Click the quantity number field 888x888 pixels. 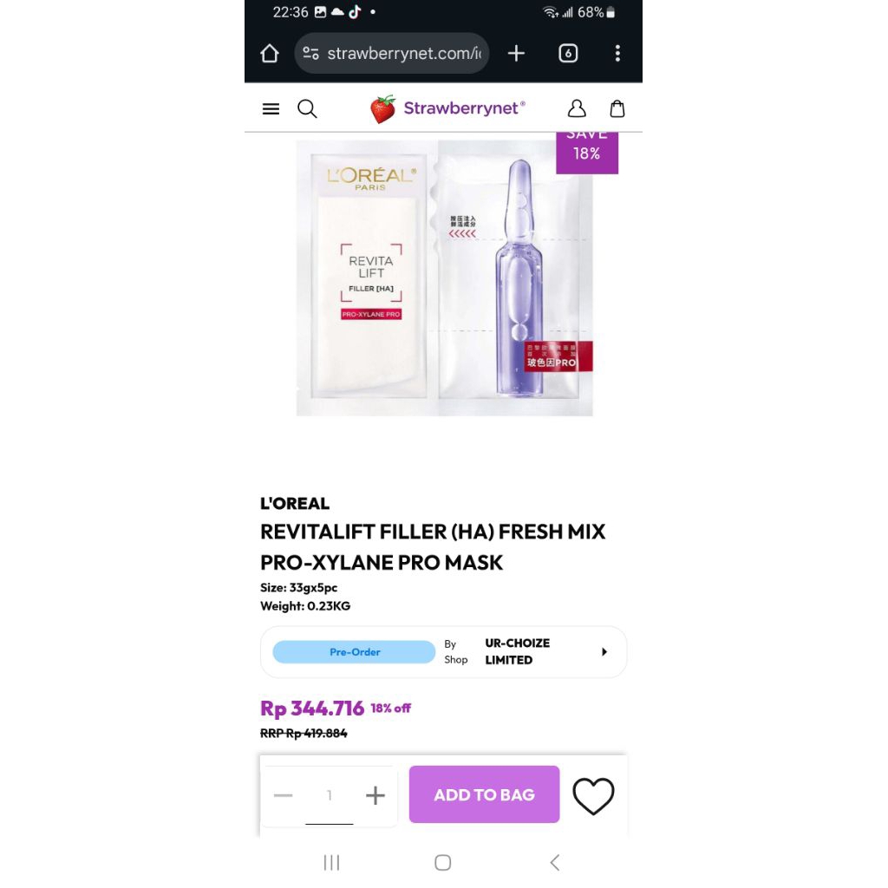(x=329, y=796)
